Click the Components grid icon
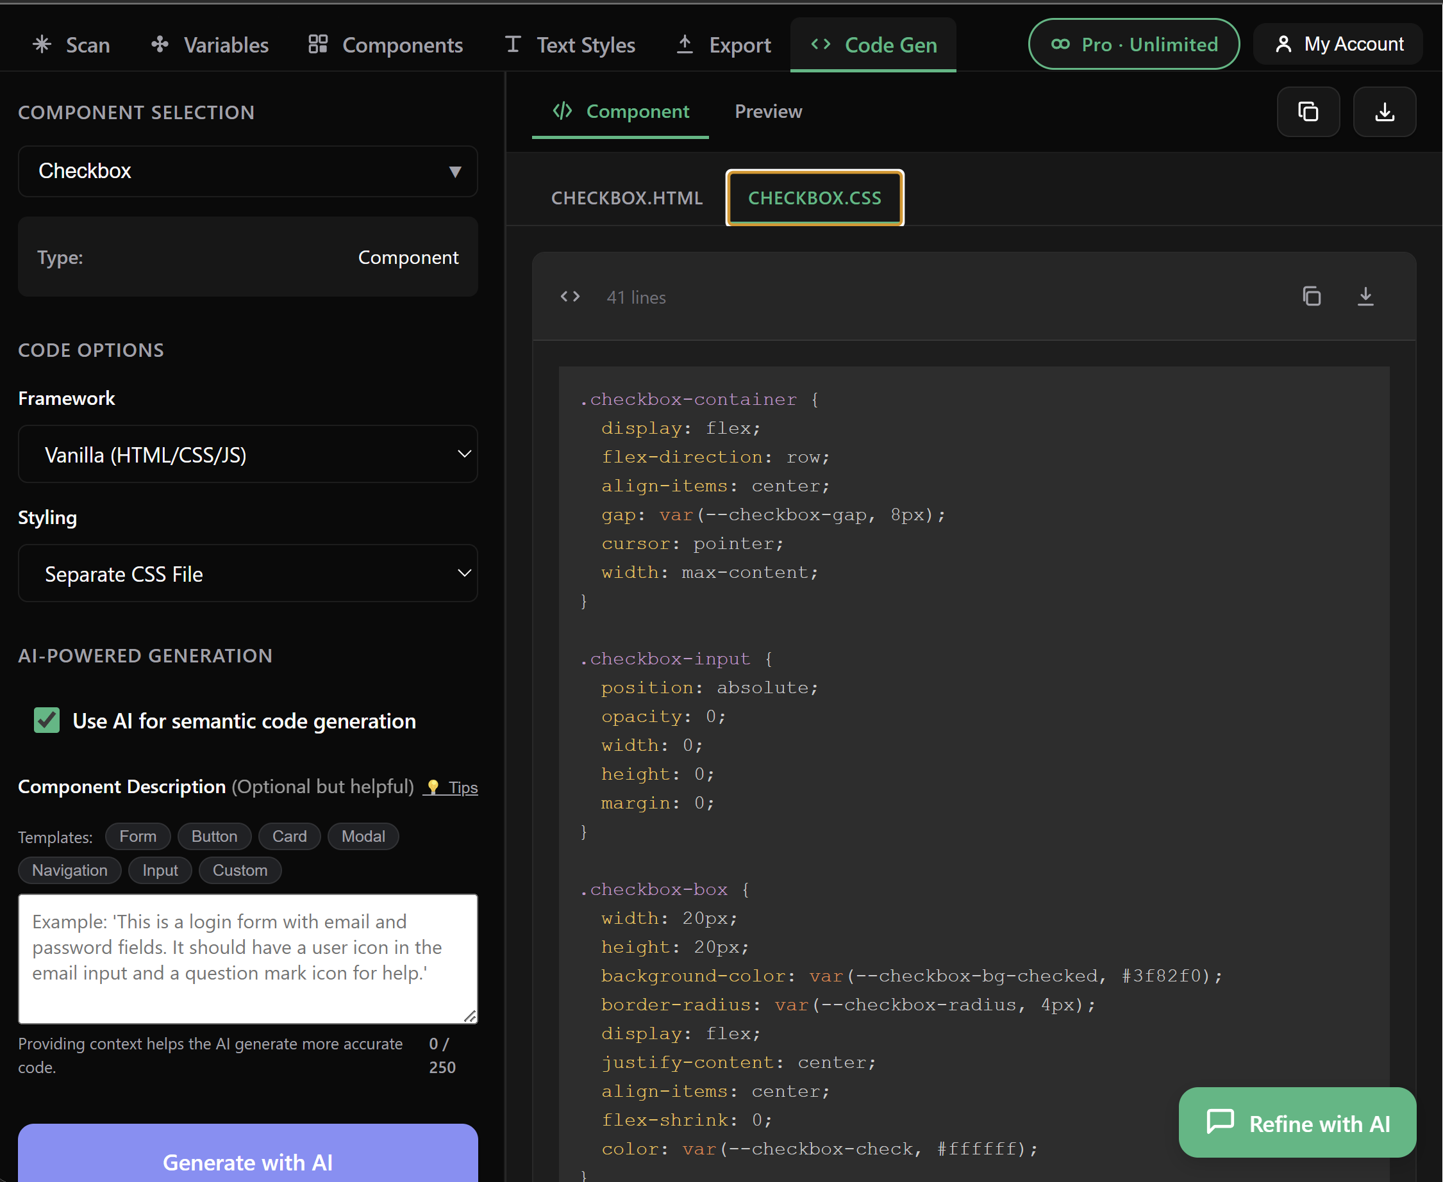The image size is (1443, 1182). (318, 44)
